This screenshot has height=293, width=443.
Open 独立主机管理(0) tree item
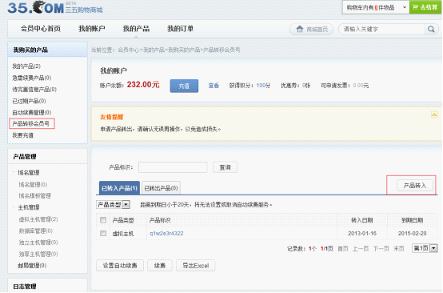(38, 243)
